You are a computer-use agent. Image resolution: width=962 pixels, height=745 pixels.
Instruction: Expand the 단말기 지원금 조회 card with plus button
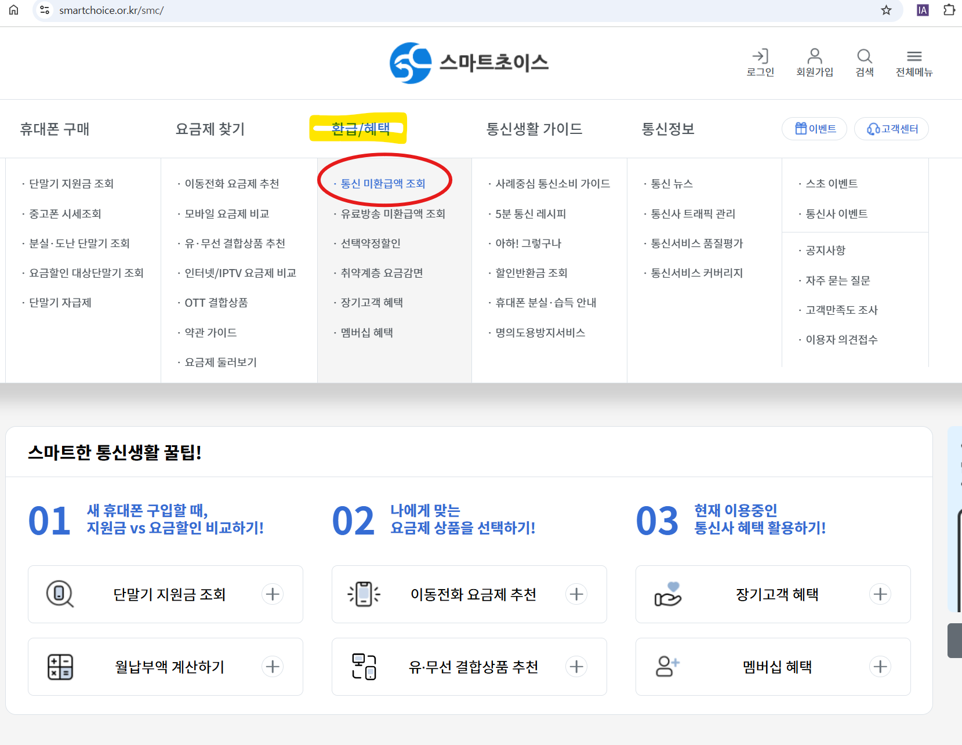(x=273, y=594)
